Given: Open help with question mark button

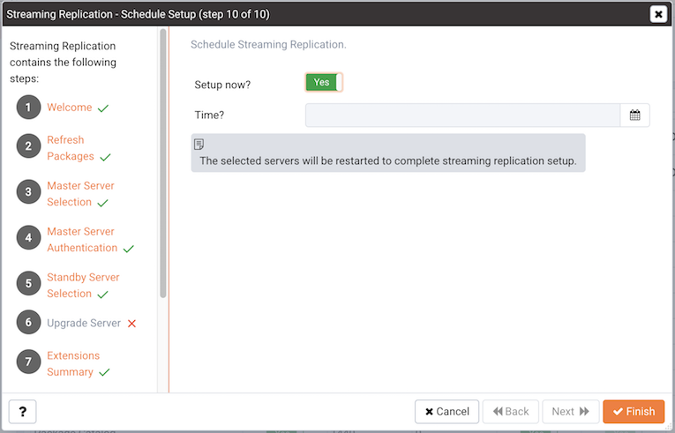Looking at the screenshot, I should coord(22,412).
